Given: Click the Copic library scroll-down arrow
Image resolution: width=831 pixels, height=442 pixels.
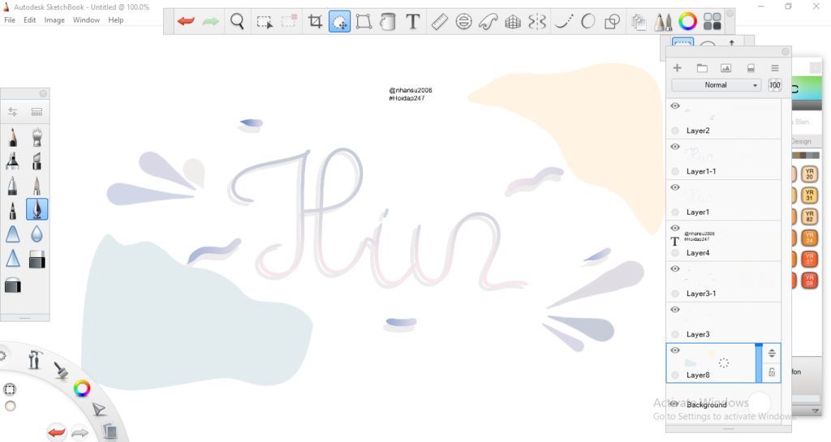Looking at the screenshot, I should pos(815,410).
